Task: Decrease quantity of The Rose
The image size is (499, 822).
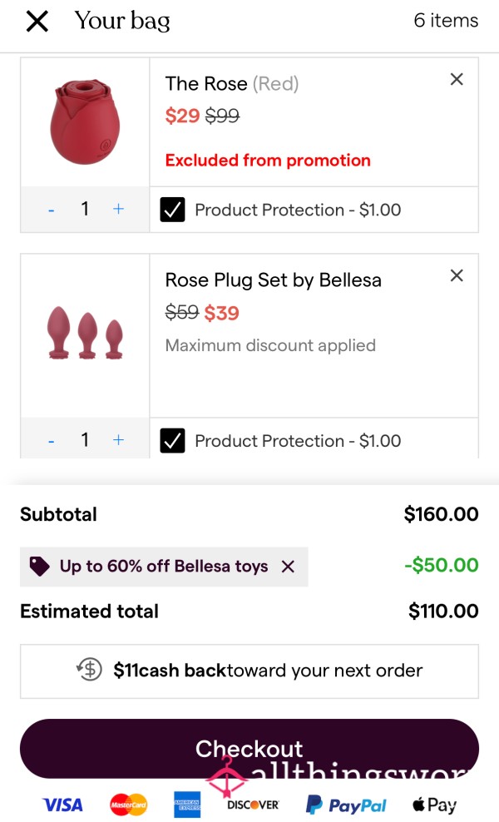Action: (x=51, y=210)
